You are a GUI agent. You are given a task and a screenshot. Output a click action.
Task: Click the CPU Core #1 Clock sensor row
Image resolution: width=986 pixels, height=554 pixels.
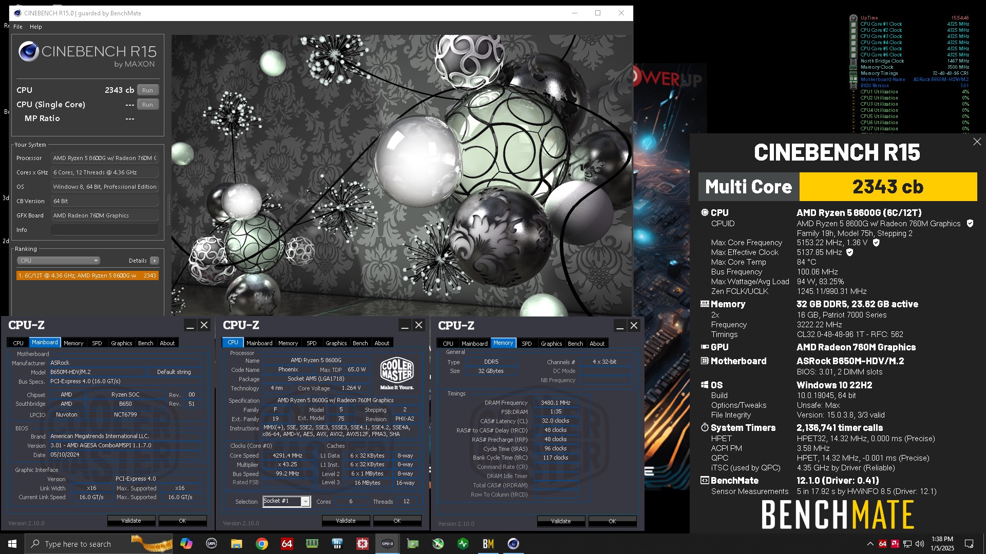point(909,24)
